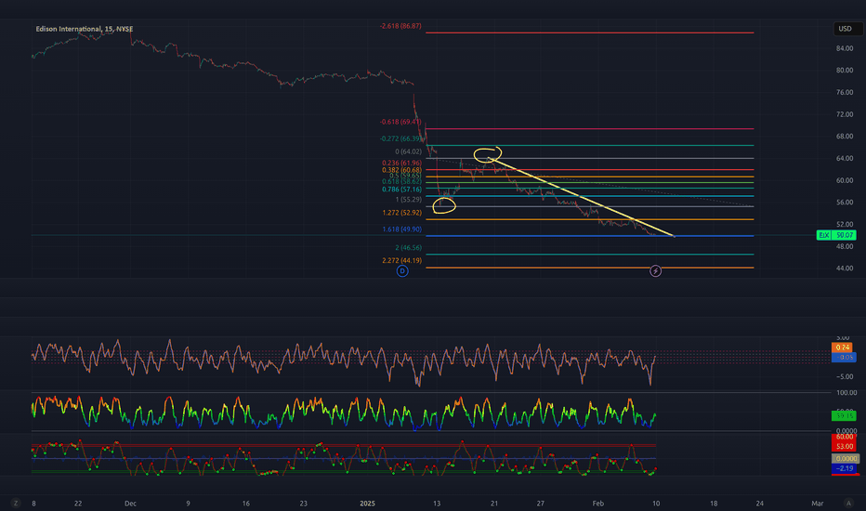Click 76.00 on the price axis
The width and height of the screenshot is (866, 511).
pos(845,93)
